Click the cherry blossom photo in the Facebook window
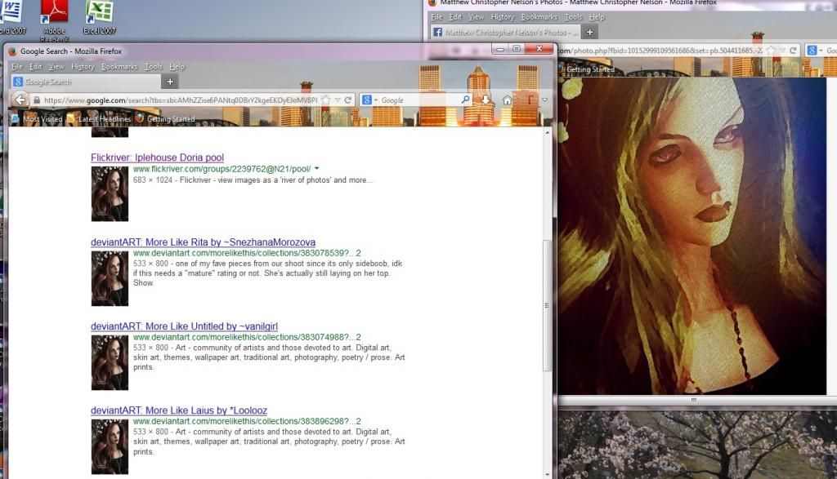Viewport: 837px width, 479px height. point(698,445)
